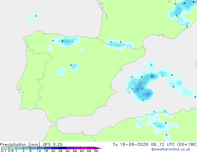Click the '20' legend scale label
197x152 pixels.
(x=53, y=151)
